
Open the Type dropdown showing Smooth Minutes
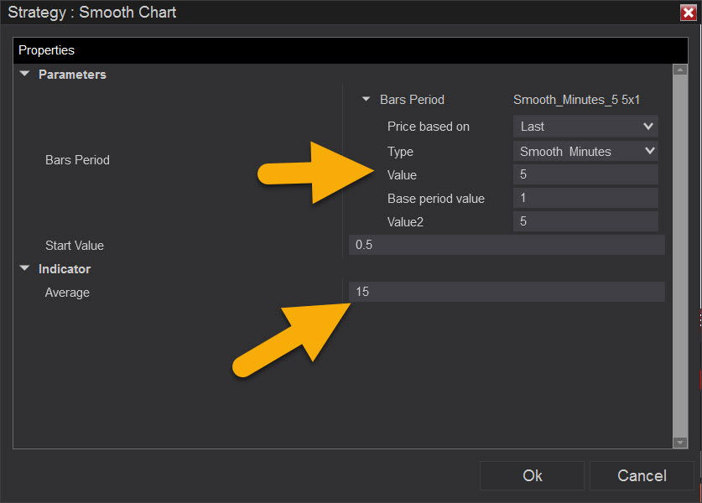(x=585, y=151)
